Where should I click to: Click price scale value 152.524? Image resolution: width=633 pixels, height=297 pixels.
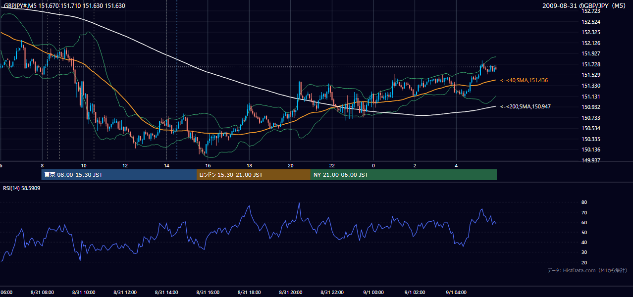pyautogui.click(x=591, y=22)
